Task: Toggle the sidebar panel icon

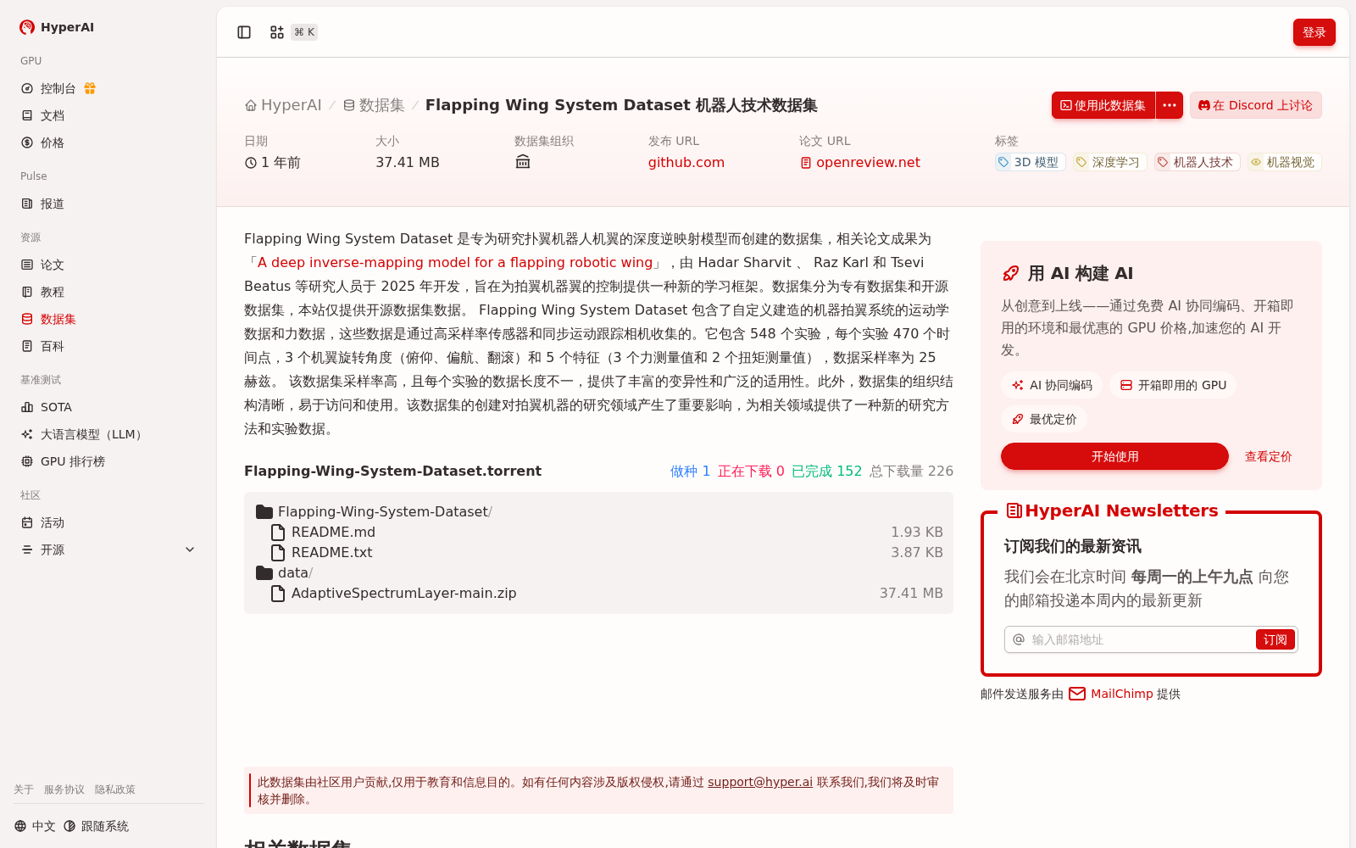Action: 244,32
